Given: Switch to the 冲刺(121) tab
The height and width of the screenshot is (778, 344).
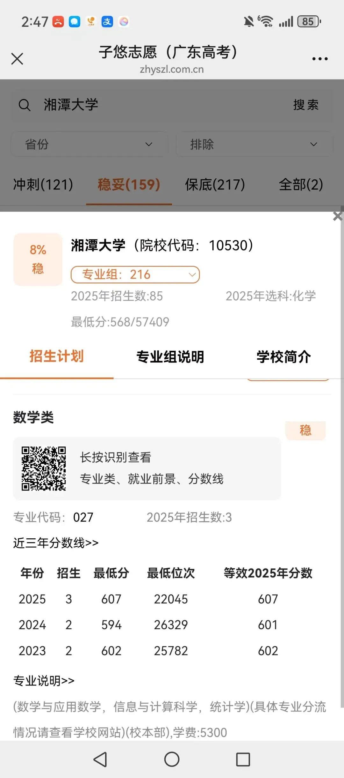Looking at the screenshot, I should pyautogui.click(x=43, y=184).
